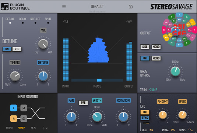197x133 pixels.
Task: Open the LFO DEST PAN selector
Action: pos(151,130)
